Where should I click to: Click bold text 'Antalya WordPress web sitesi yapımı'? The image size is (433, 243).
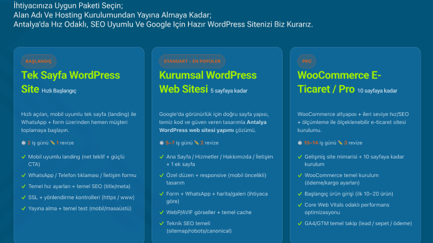(213, 126)
